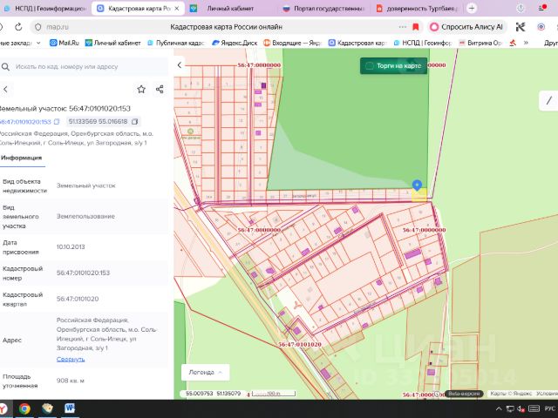Select the yellow highlighted parcel
Viewport: 558px width, 418px height.
coord(419,195)
